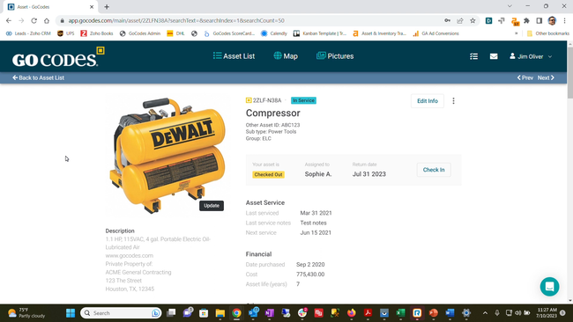The image size is (573, 322).
Task: Open the Windows Start menu
Action: click(x=71, y=313)
